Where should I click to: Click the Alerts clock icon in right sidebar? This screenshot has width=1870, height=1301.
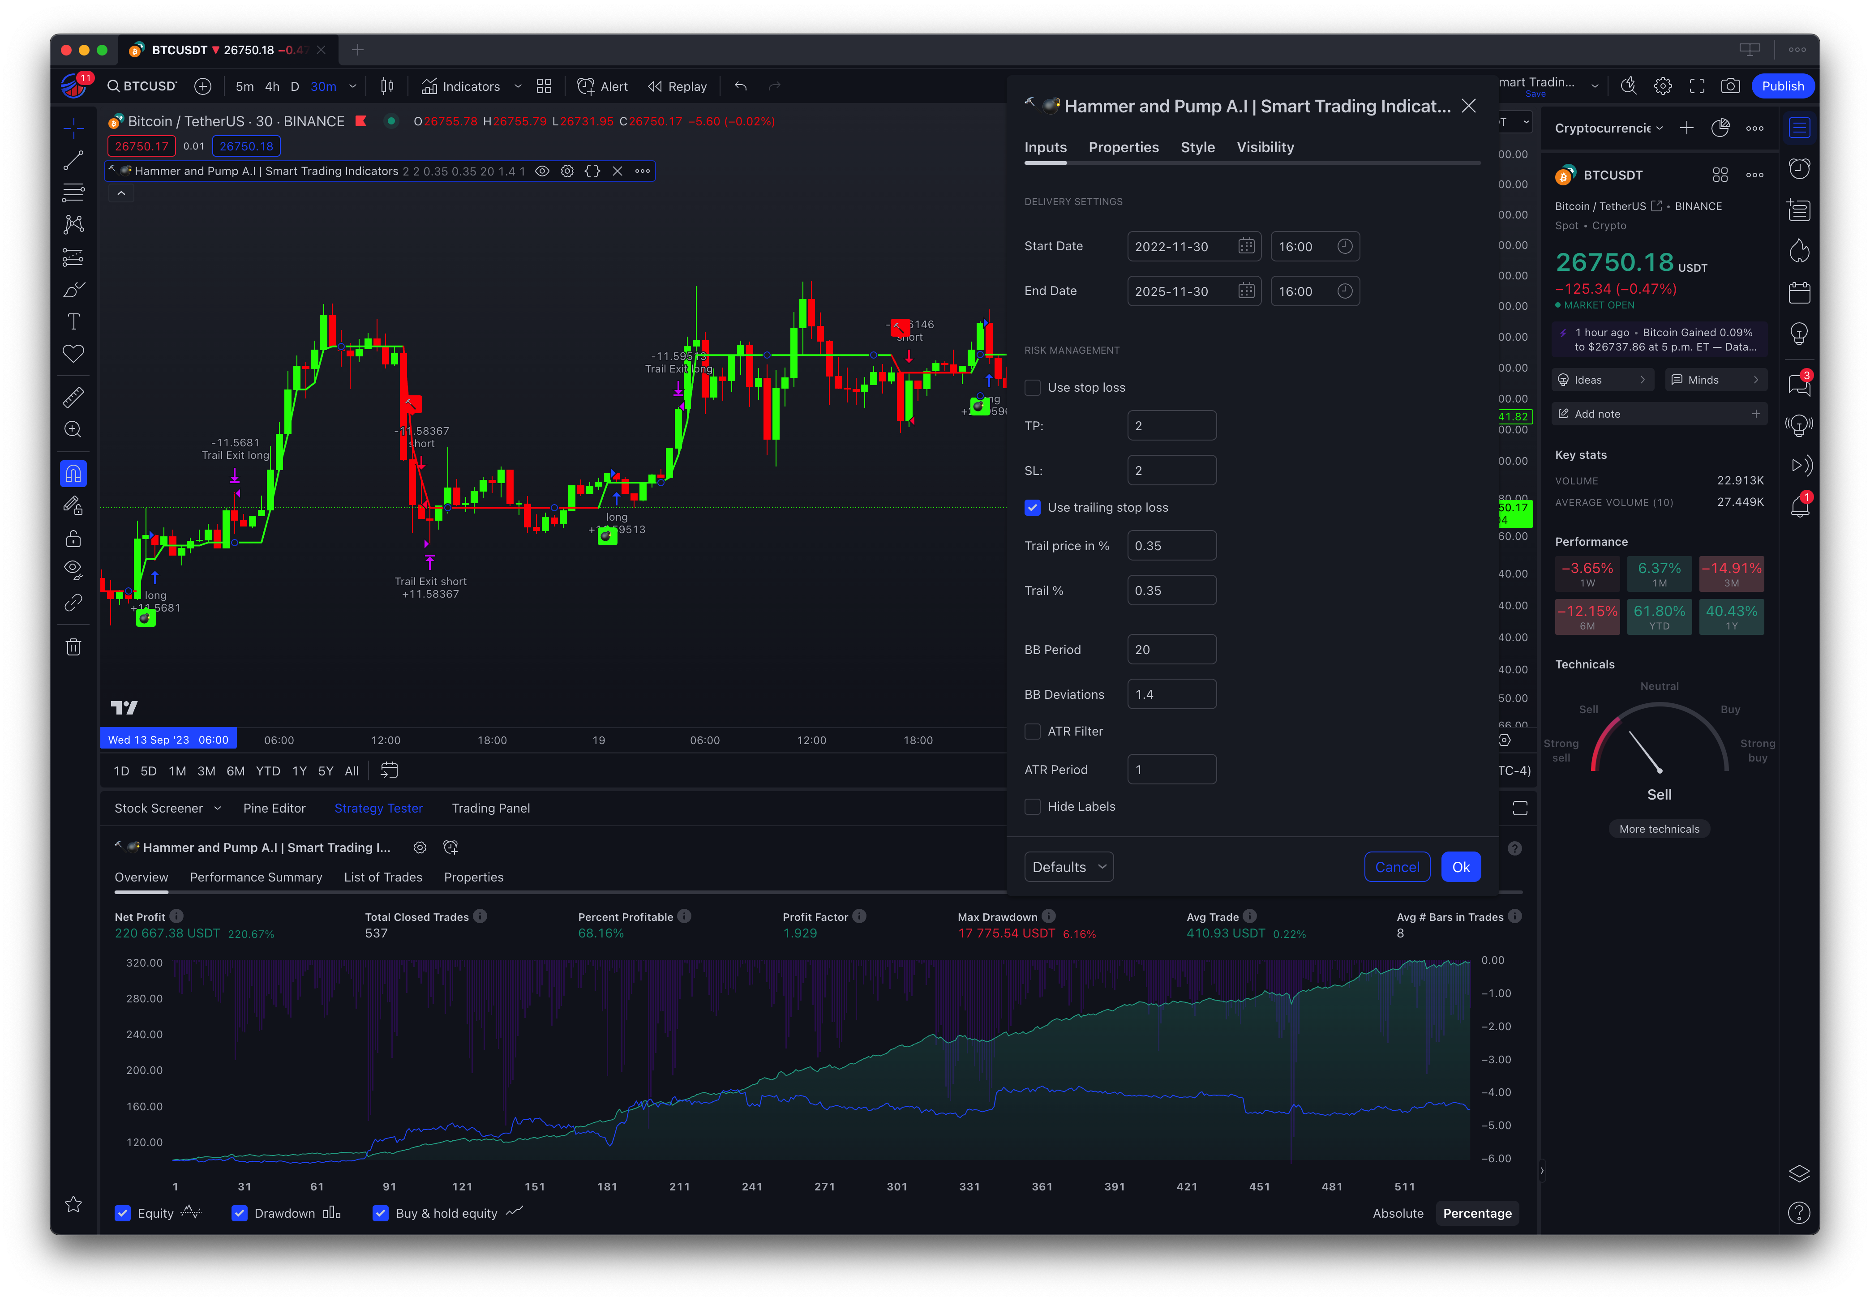point(1799,168)
